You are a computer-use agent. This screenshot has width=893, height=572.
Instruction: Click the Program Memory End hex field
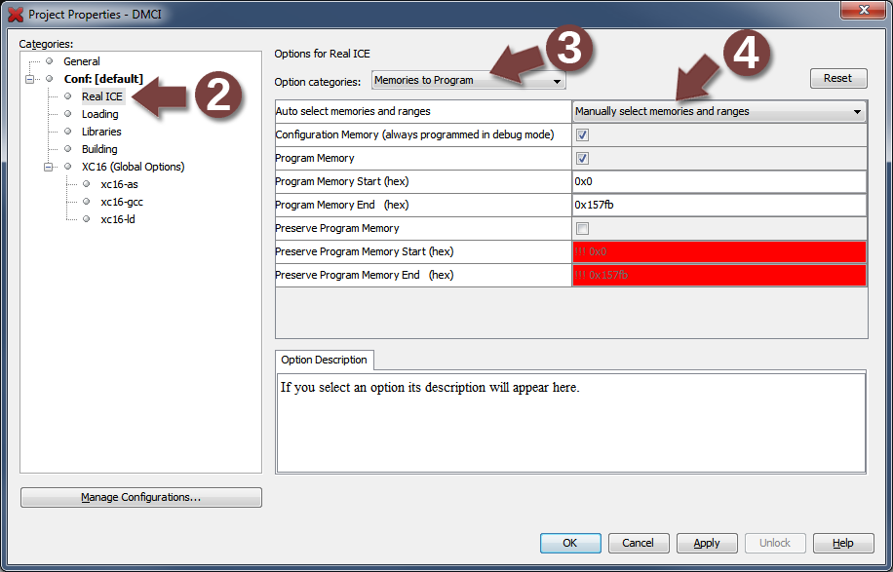(x=718, y=206)
